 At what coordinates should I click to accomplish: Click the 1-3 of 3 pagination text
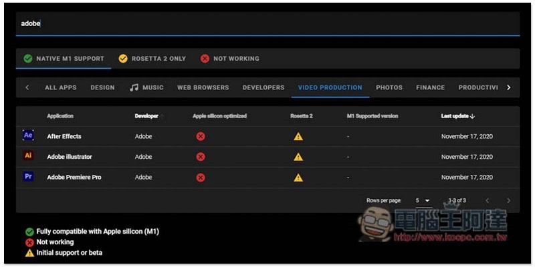pyautogui.click(x=457, y=201)
